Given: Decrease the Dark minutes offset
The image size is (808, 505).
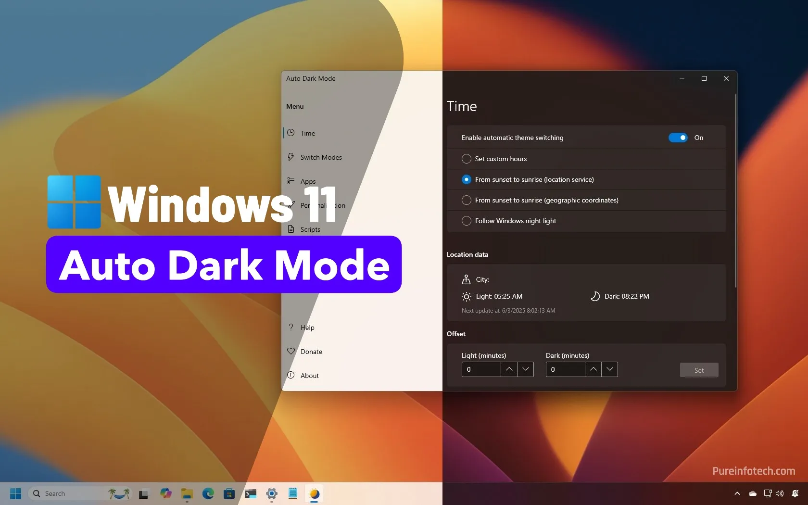Looking at the screenshot, I should click(610, 369).
